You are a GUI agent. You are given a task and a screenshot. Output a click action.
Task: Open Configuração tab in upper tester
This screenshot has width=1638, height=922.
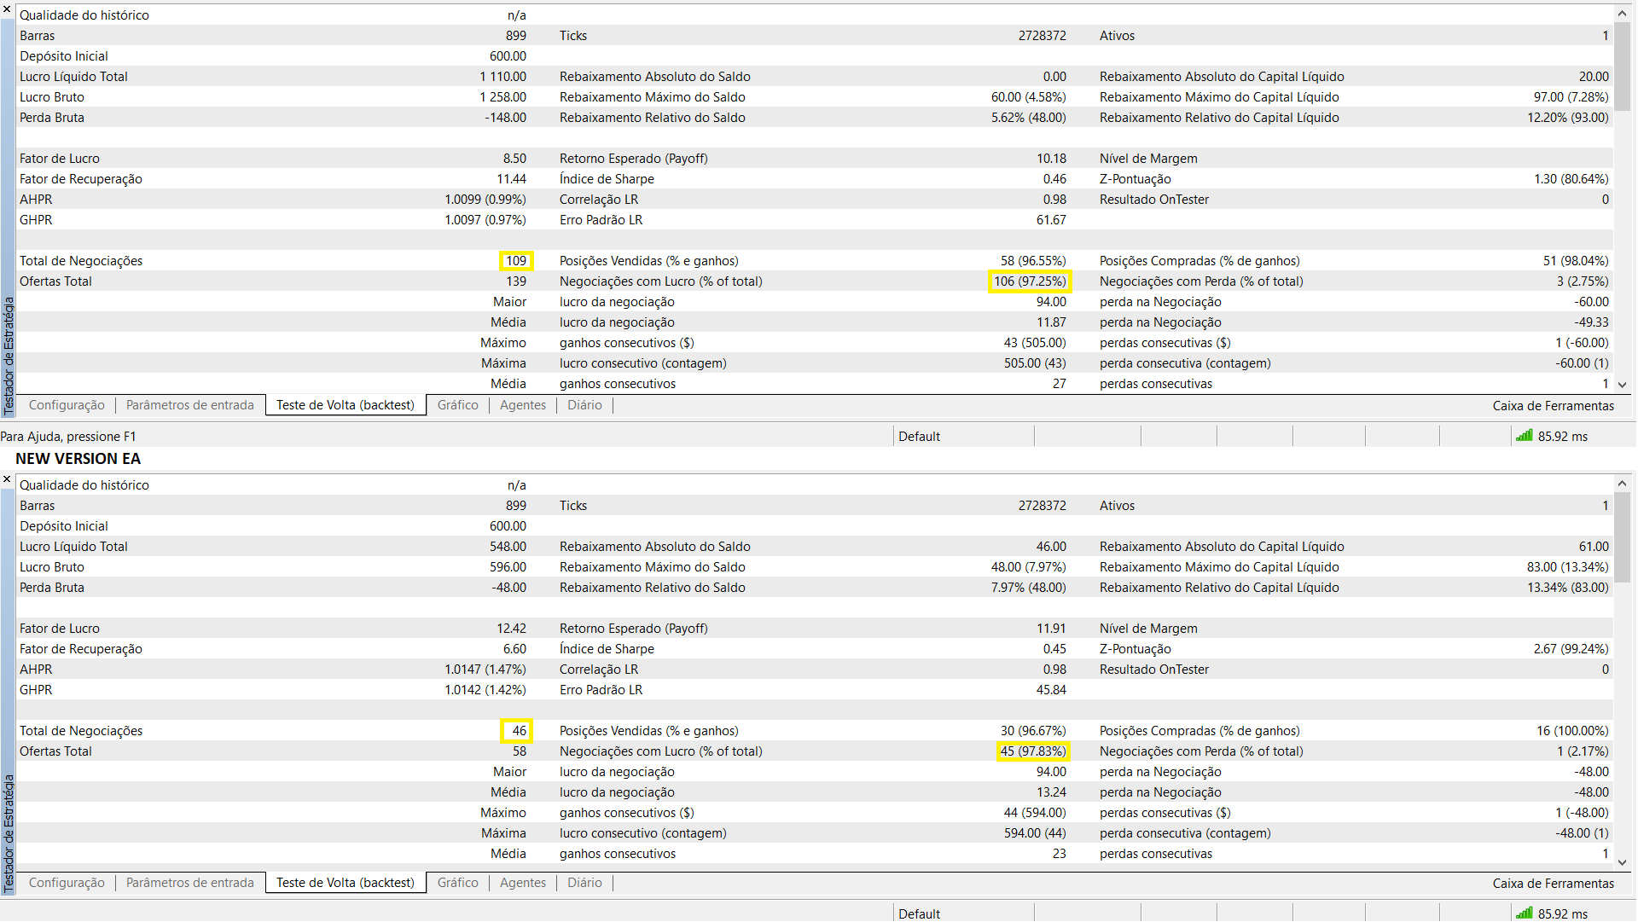click(x=67, y=405)
